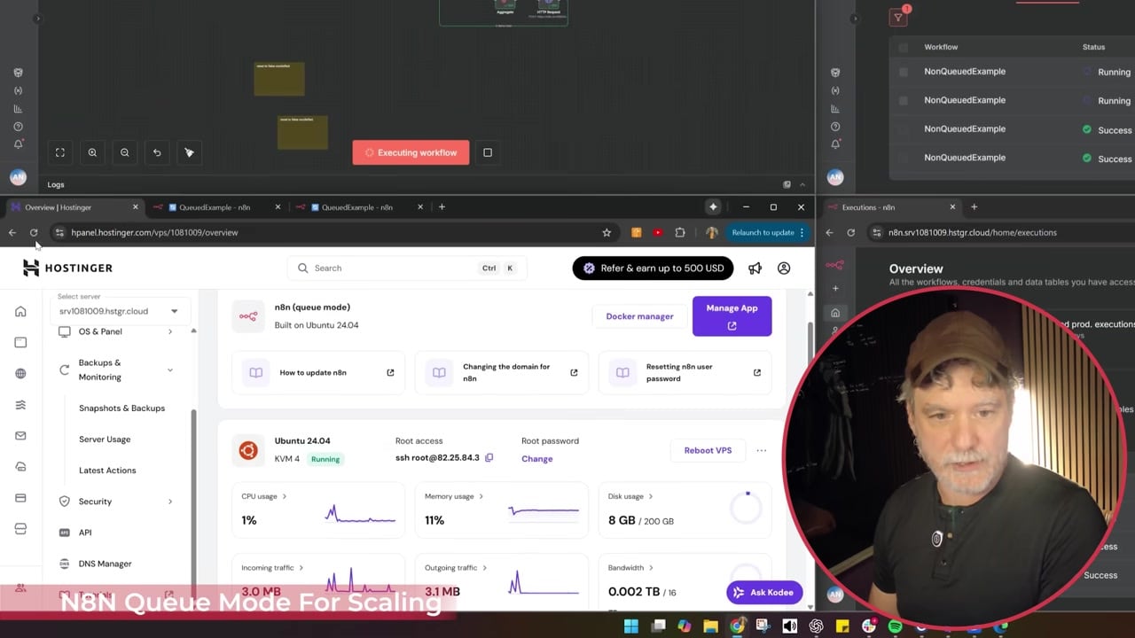Click Ask Kodee assistant button

(764, 592)
